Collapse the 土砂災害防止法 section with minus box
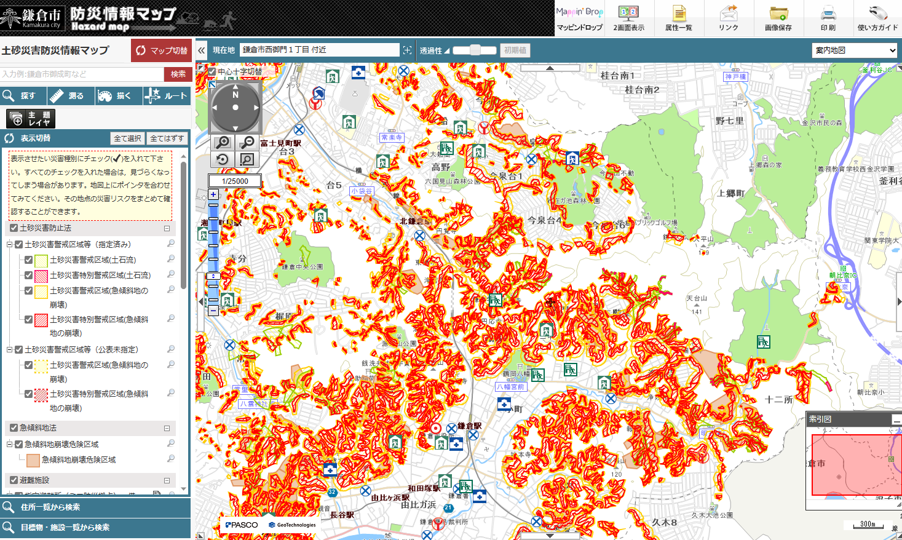 pos(167,228)
